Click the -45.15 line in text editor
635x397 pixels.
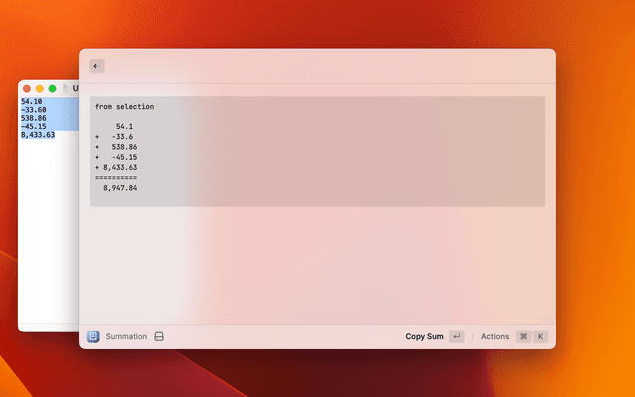coord(34,126)
